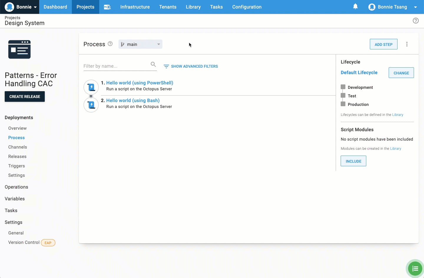Open the process overflow menu (three dots)

(x=407, y=44)
